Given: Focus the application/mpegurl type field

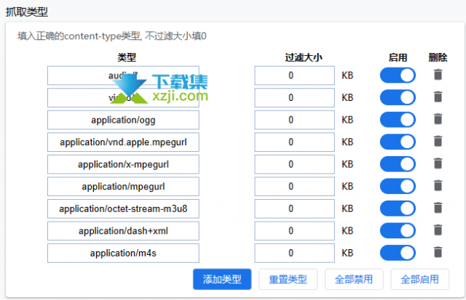Looking at the screenshot, I should [x=123, y=187].
